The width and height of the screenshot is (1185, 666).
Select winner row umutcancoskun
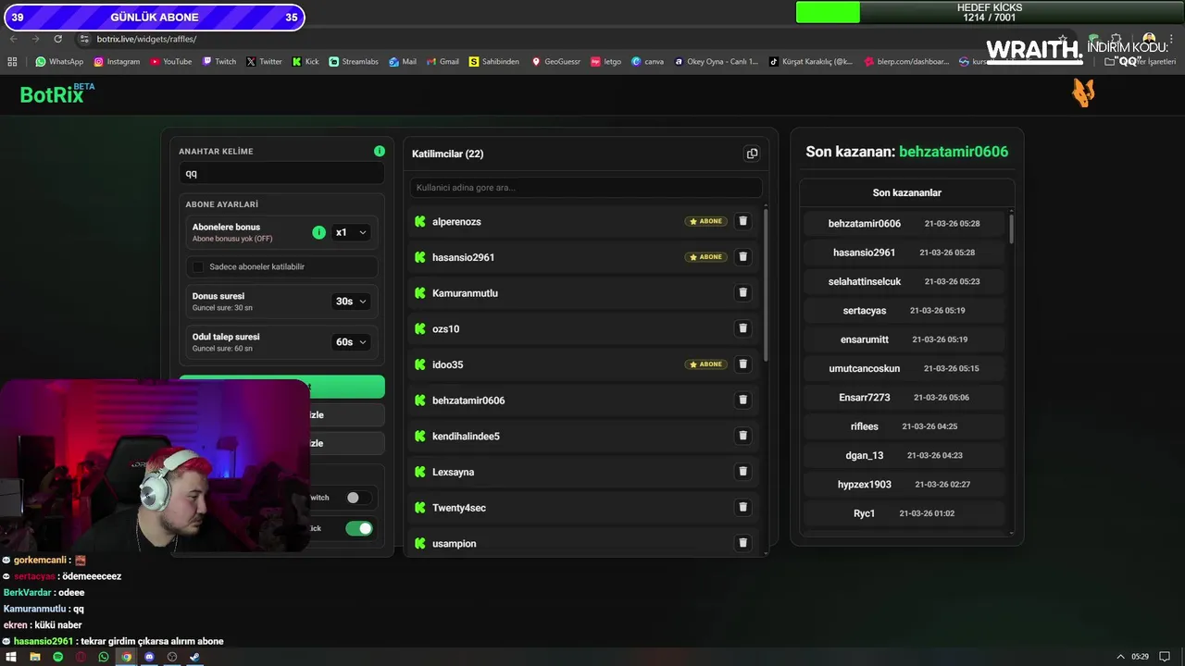click(x=904, y=368)
